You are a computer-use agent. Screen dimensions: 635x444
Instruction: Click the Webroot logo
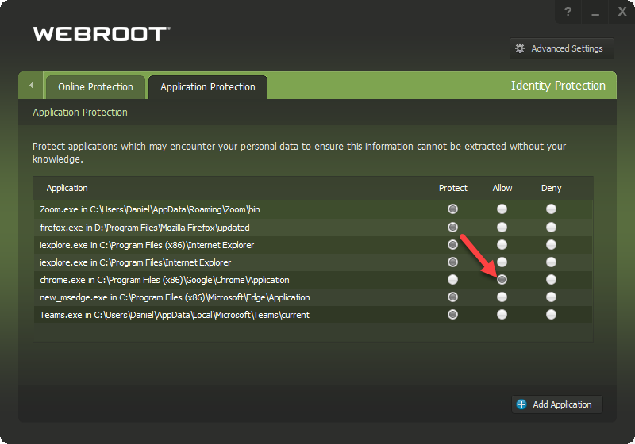[x=102, y=34]
